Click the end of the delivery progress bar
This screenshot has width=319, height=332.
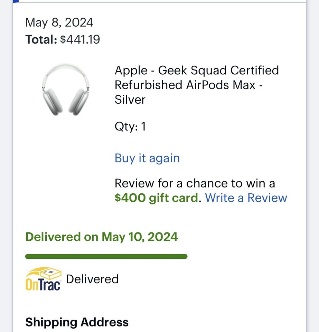(x=185, y=256)
